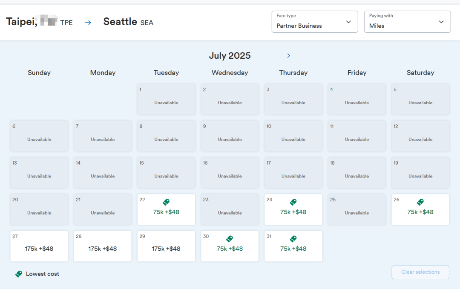
Task: Click the July 2025 month heading
Action: pyautogui.click(x=230, y=56)
